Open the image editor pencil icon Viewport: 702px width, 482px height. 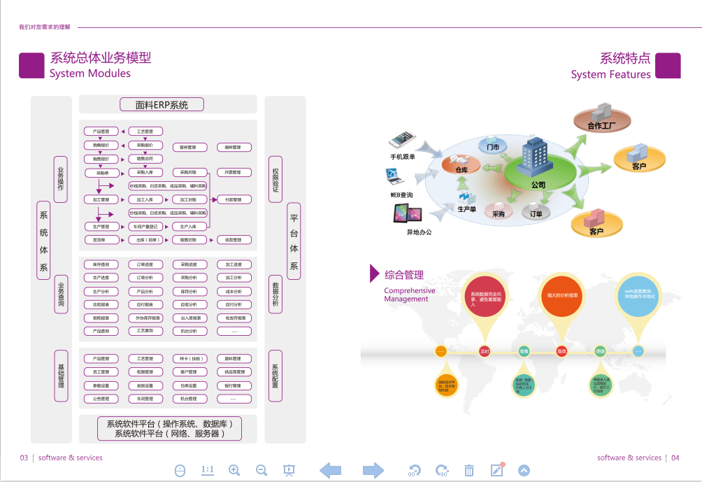[x=497, y=470]
